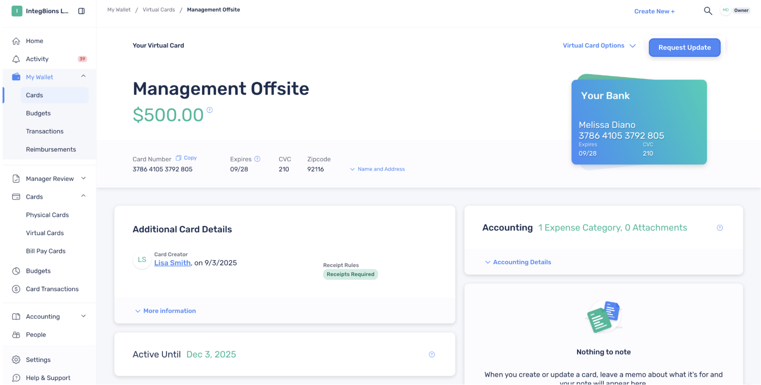
Task: Open the MD user avatar
Action: [726, 10]
